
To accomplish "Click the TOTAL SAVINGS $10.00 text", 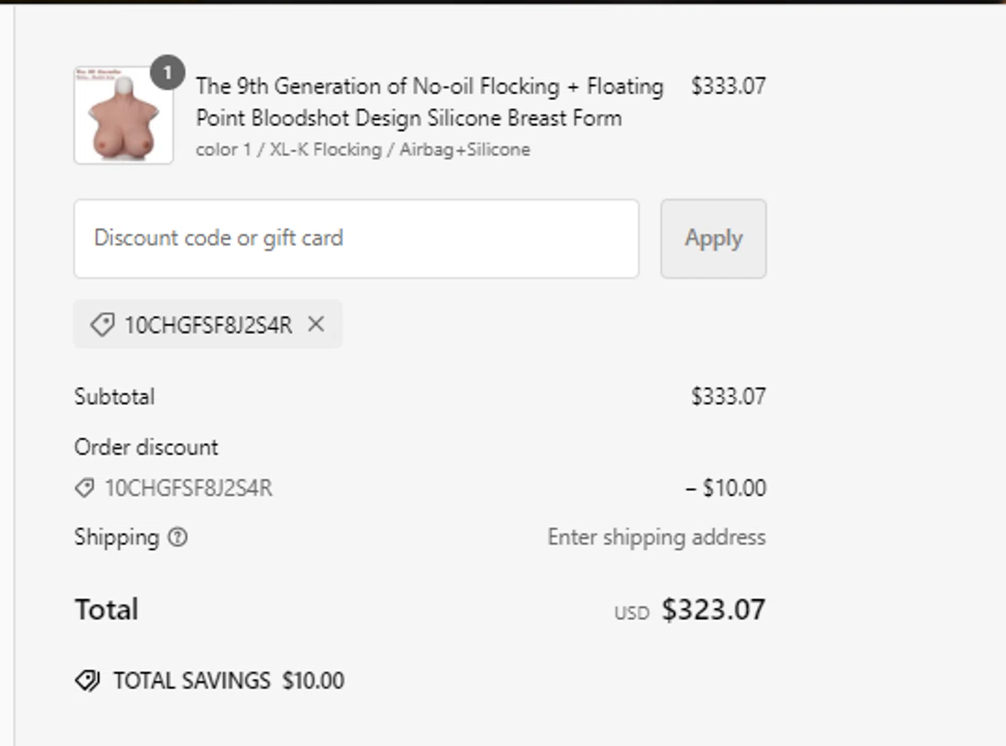I will pos(229,681).
